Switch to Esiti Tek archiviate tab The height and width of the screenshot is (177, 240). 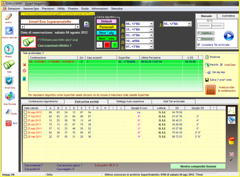(x=174, y=101)
